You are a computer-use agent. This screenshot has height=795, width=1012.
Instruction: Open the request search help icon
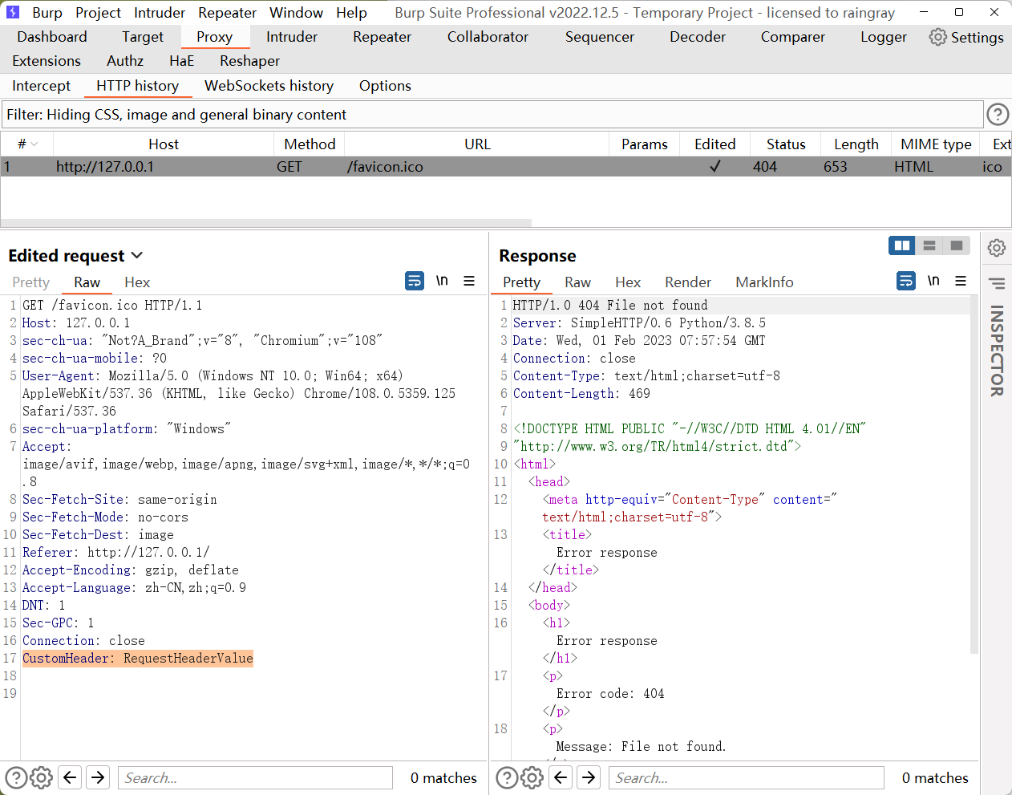(16, 777)
